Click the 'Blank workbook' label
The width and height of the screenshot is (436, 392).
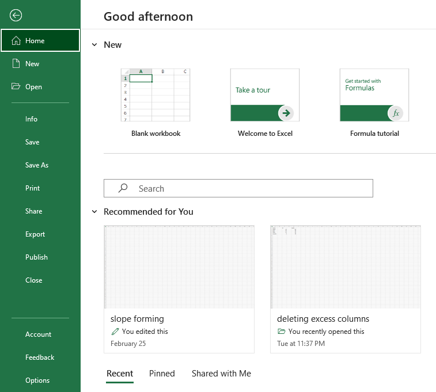(156, 134)
